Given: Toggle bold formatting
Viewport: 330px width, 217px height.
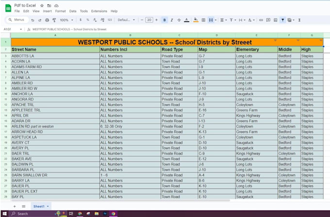Looking at the screenshot, I should (x=165, y=20).
